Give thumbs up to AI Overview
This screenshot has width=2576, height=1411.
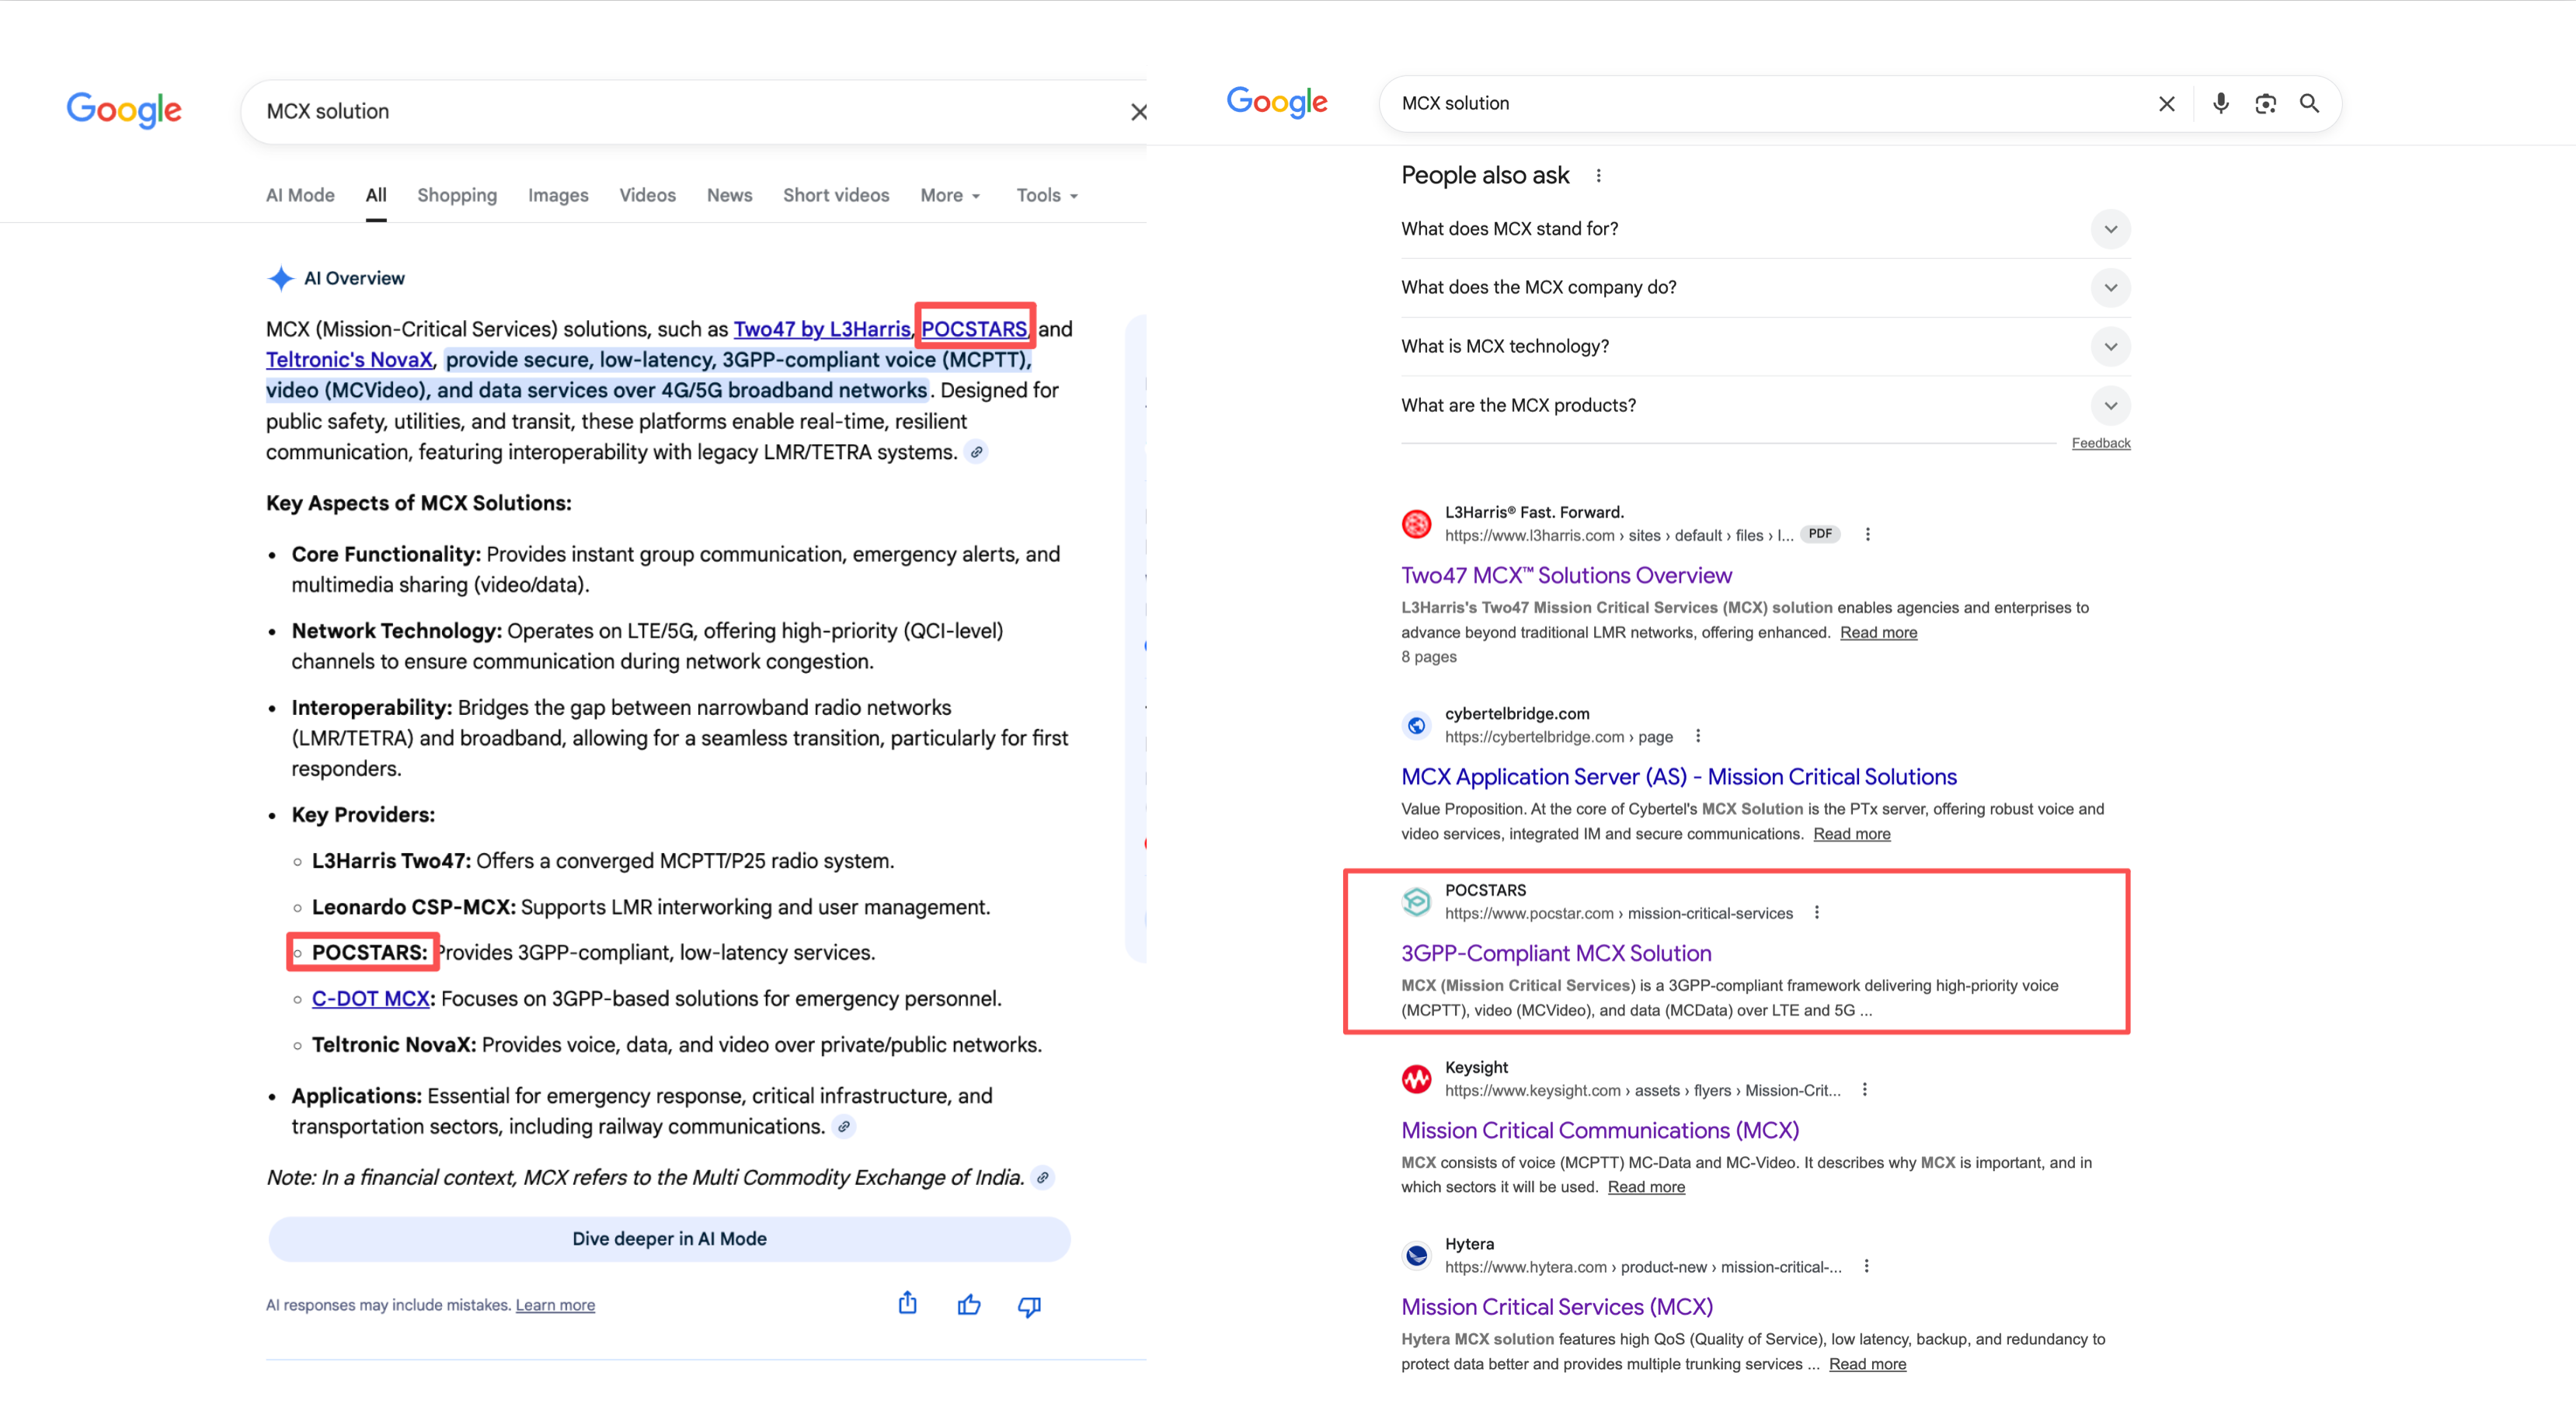tap(968, 1305)
